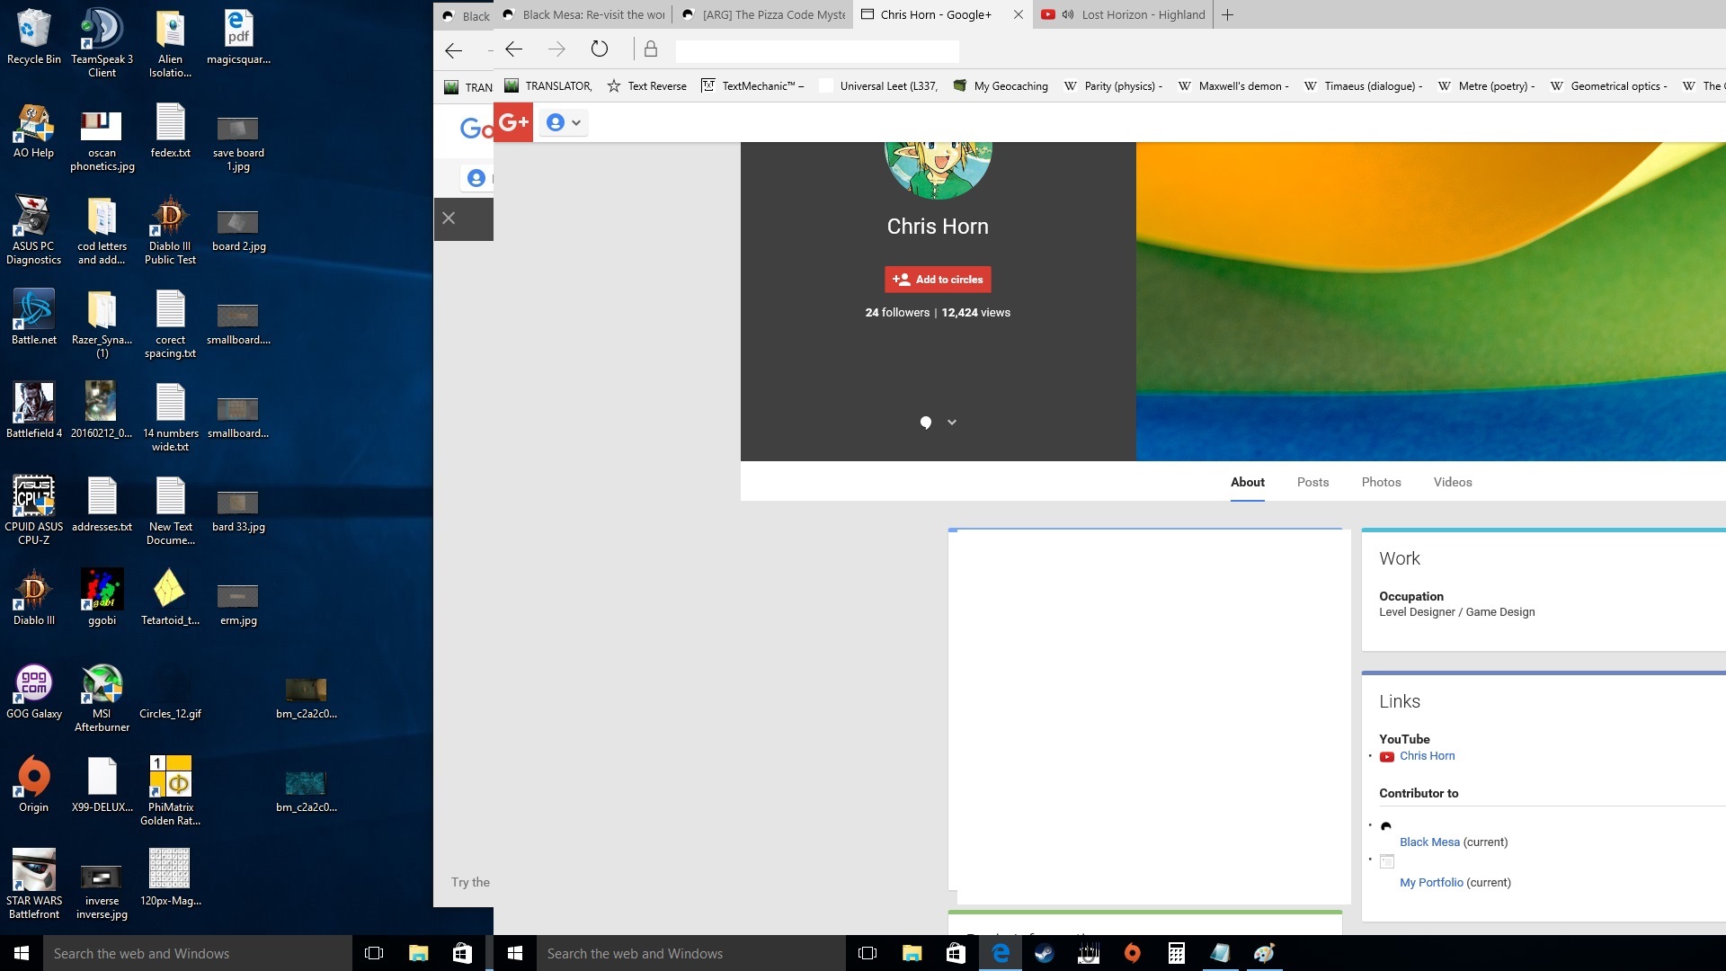The width and height of the screenshot is (1726, 971).
Task: Click the browser address bar field
Action: click(x=816, y=50)
